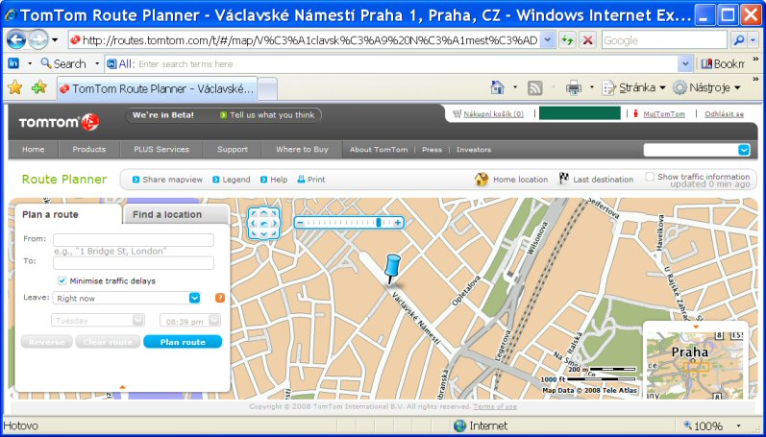This screenshot has height=437, width=766.
Task: Switch to the Find a location tab
Action: pyautogui.click(x=167, y=214)
